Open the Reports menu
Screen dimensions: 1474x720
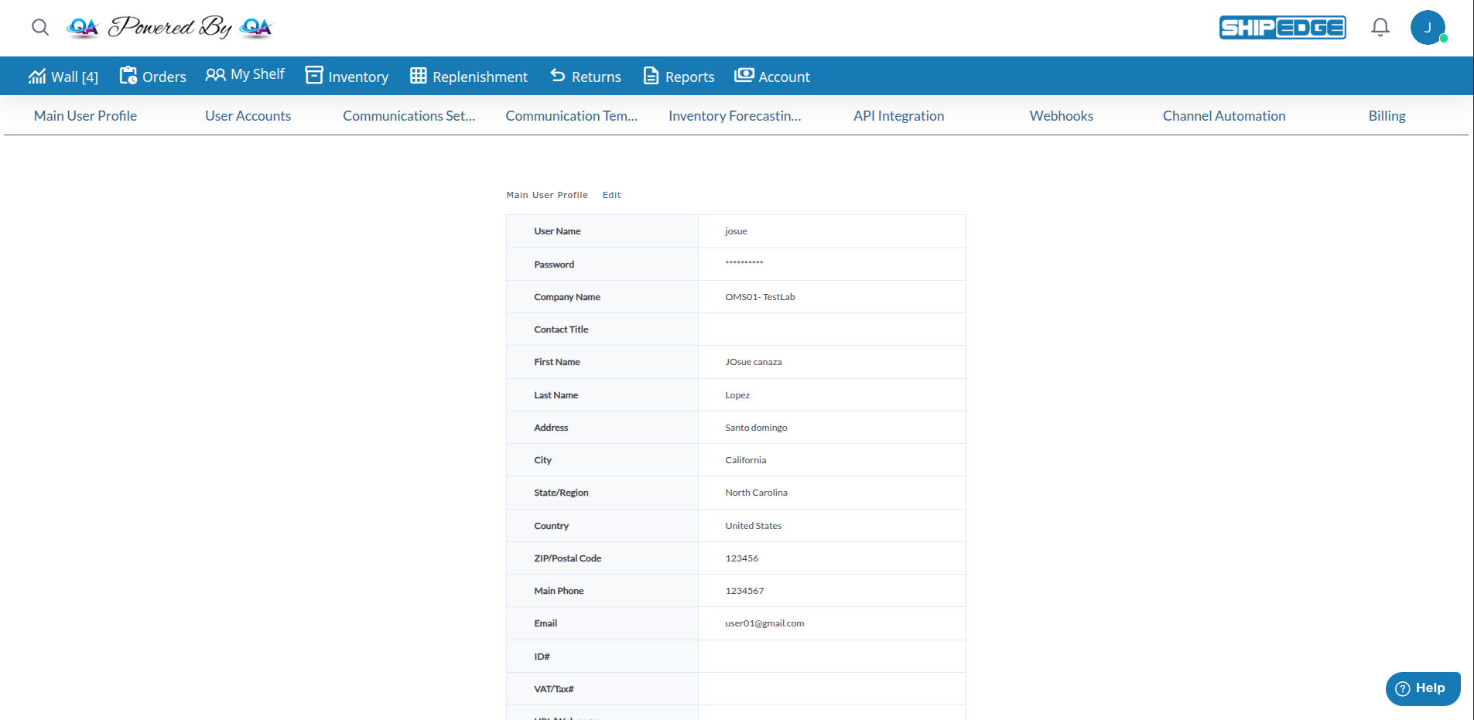[x=679, y=77]
